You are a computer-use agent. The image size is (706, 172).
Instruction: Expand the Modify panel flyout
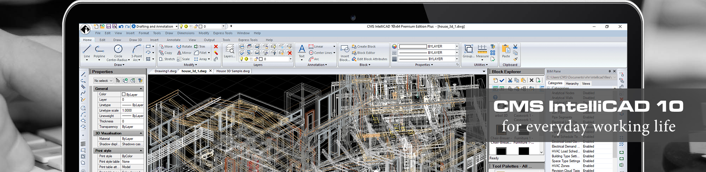190,65
